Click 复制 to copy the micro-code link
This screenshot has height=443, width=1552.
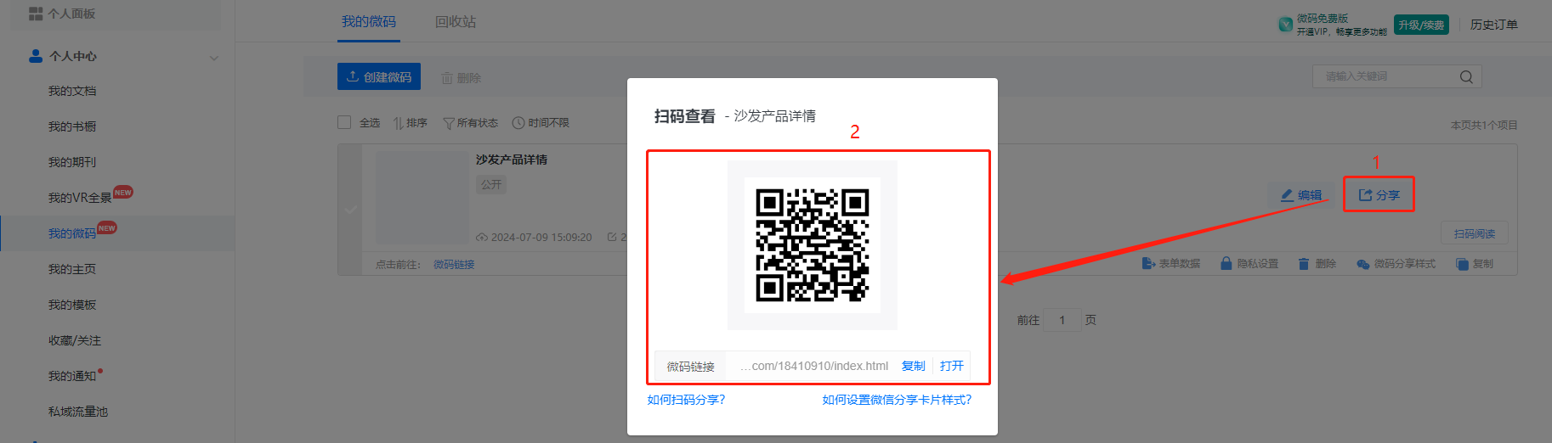[x=913, y=366]
